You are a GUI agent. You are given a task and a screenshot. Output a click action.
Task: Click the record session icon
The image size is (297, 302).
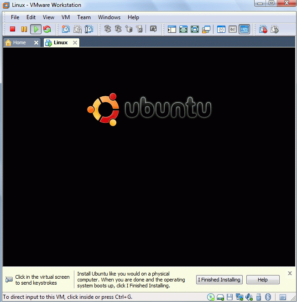pos(263,29)
